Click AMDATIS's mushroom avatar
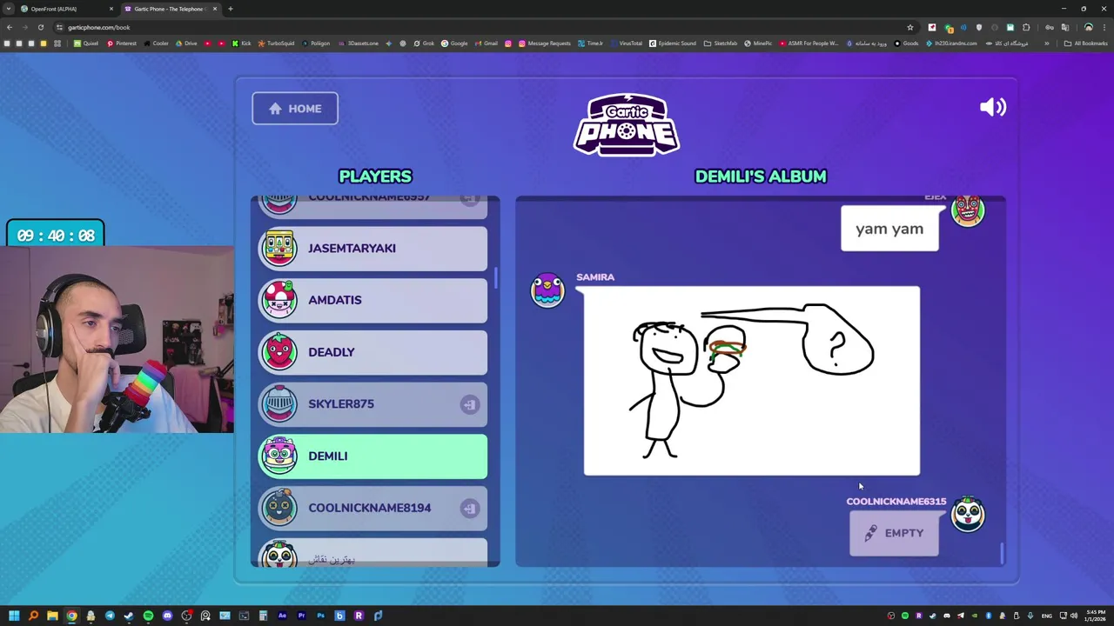Image resolution: width=1114 pixels, height=626 pixels. tap(279, 299)
